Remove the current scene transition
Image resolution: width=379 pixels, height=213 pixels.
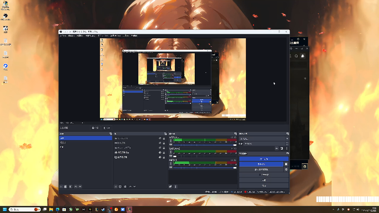tap(282, 149)
